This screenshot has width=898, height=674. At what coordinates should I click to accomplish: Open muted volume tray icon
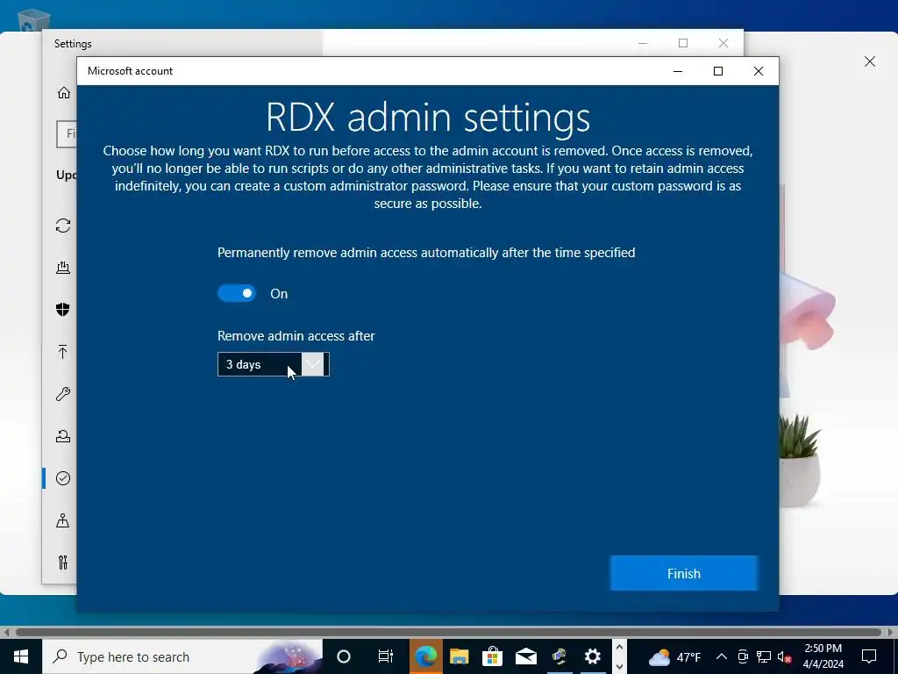click(x=784, y=656)
